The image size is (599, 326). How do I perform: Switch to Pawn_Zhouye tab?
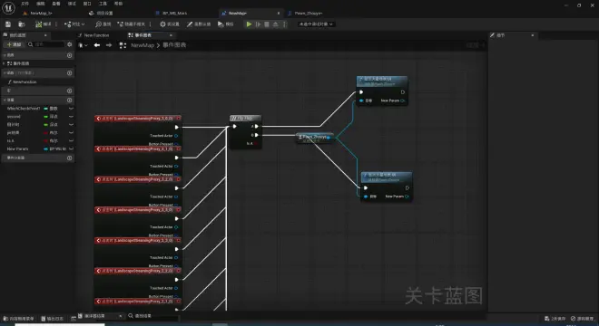pos(308,13)
